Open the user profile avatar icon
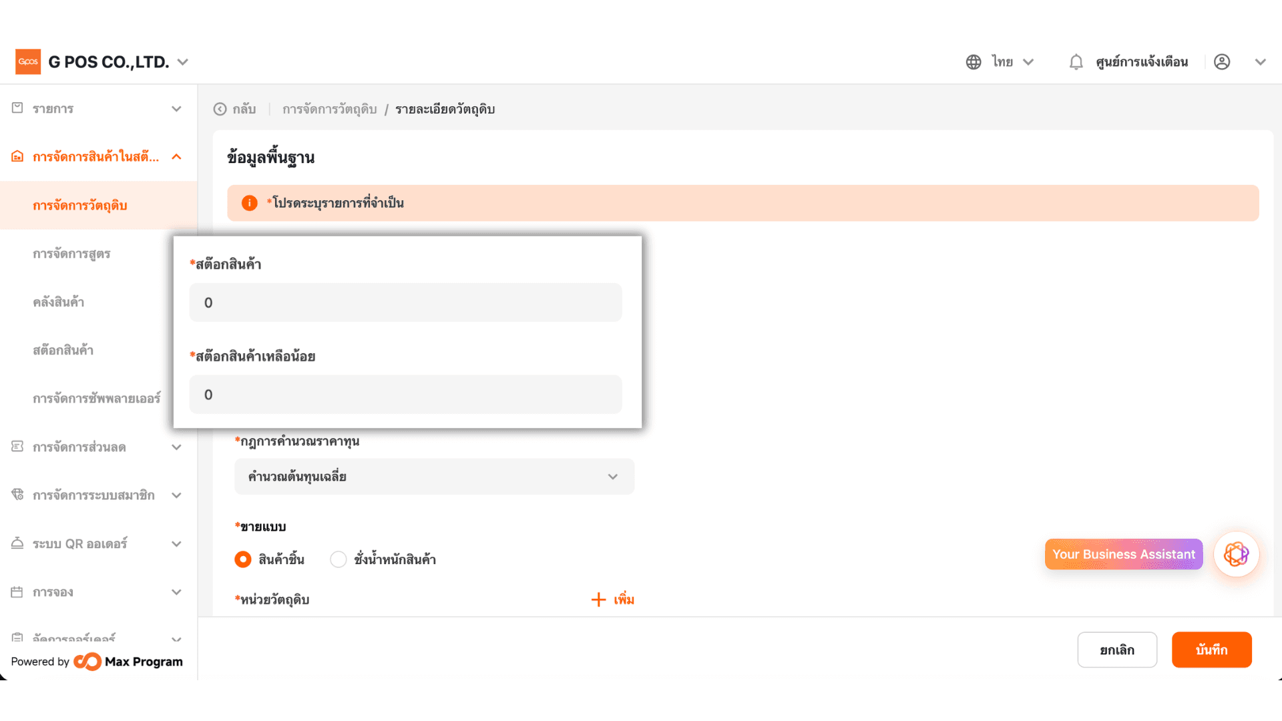The image size is (1282, 721). click(1222, 62)
